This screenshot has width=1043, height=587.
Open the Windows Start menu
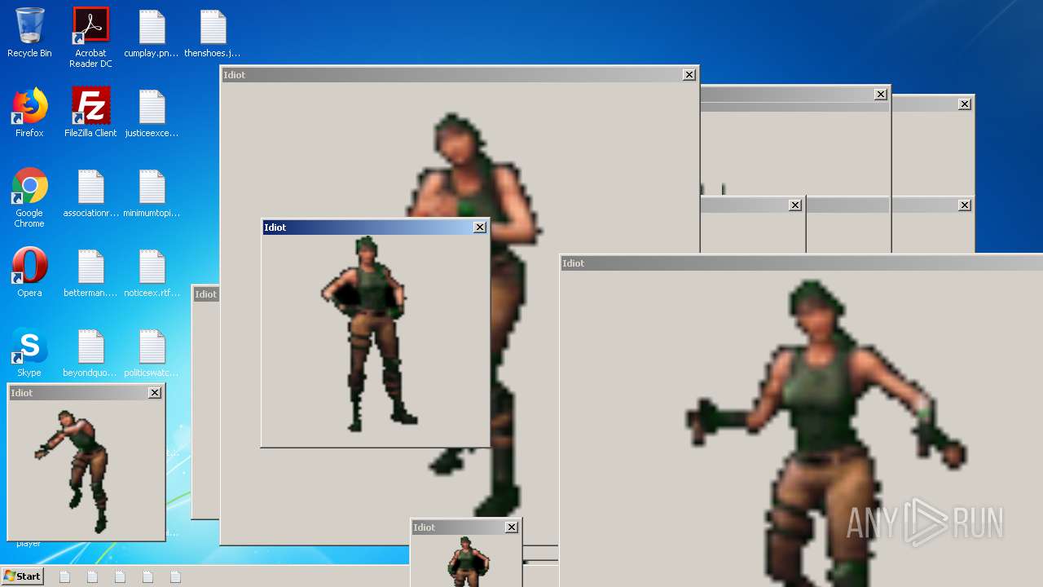click(x=22, y=576)
